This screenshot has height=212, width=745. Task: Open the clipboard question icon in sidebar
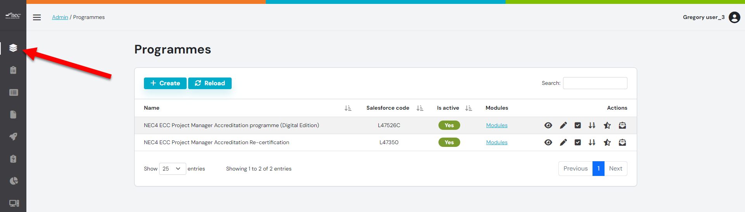click(x=13, y=159)
